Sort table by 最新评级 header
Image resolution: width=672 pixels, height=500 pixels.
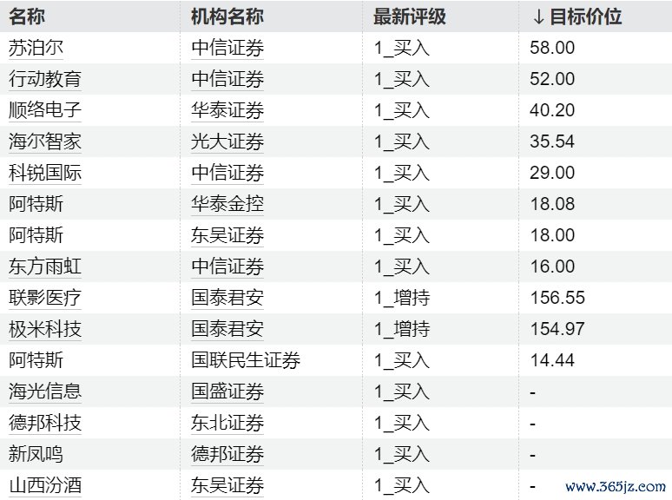(x=410, y=16)
